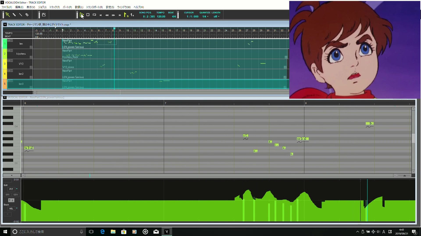
Task: Stop playback with the square button
Action: [88, 15]
